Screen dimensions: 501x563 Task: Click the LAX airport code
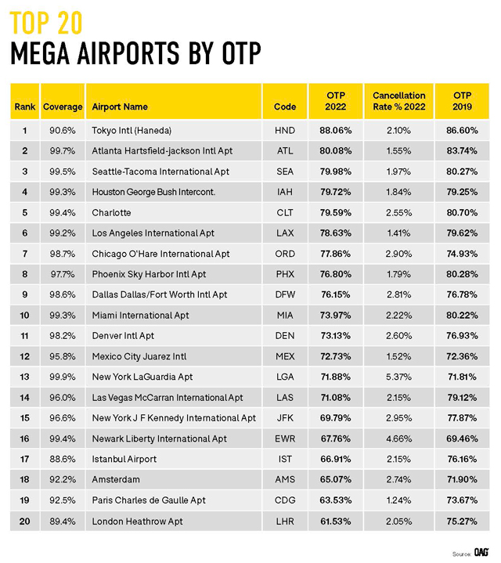(285, 233)
